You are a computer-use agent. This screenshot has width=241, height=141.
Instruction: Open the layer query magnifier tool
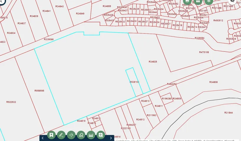tap(81, 135)
